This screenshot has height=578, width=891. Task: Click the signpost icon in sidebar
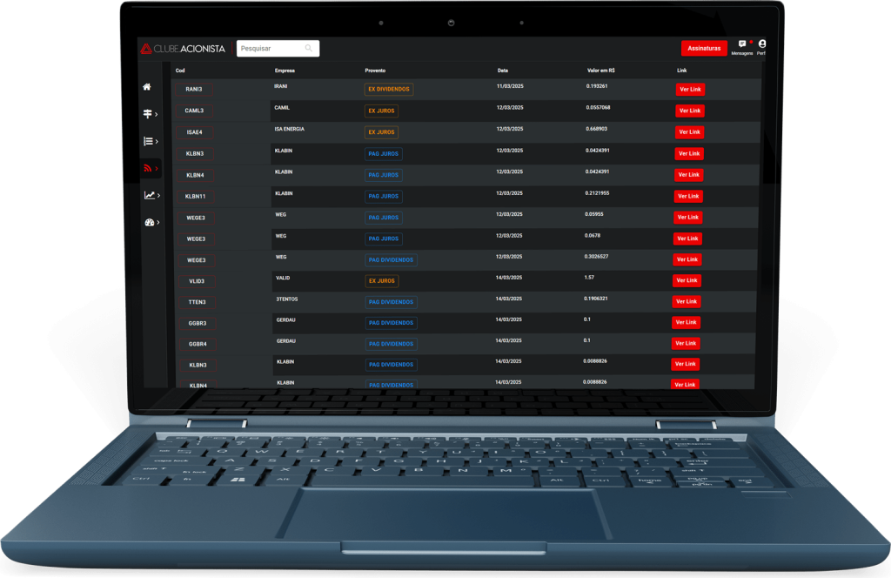point(147,114)
